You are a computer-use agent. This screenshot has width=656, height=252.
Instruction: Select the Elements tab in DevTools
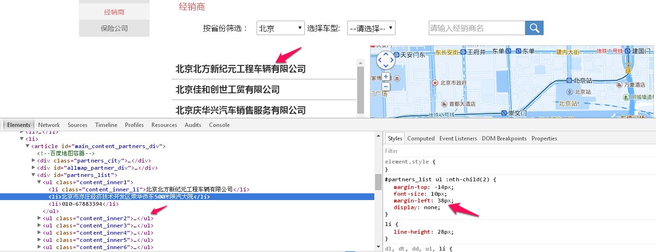click(18, 125)
